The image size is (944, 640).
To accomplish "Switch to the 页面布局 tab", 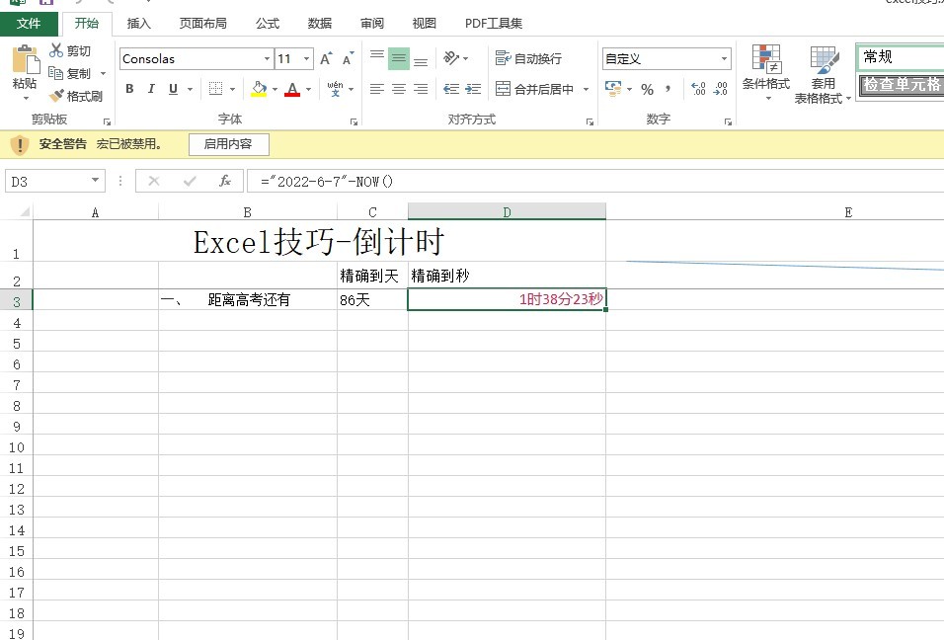I will point(202,23).
